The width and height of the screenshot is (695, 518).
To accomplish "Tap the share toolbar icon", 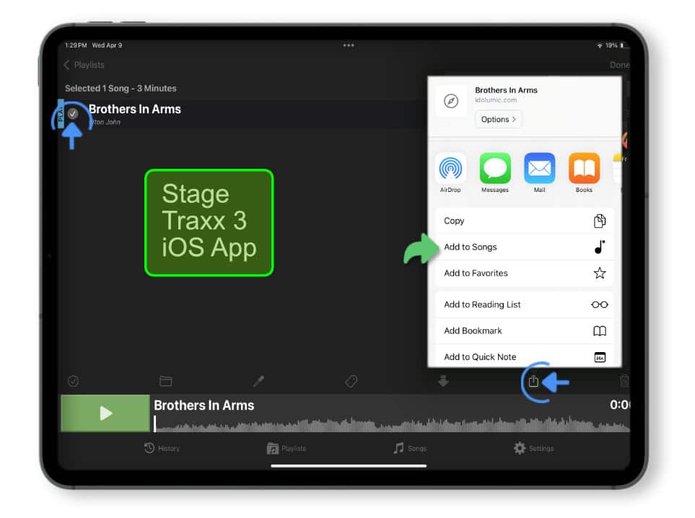I will [533, 381].
